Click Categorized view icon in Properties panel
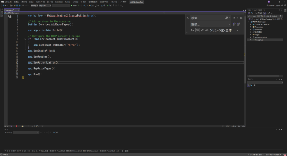Screen dimensions: 287x156 coord(249,85)
